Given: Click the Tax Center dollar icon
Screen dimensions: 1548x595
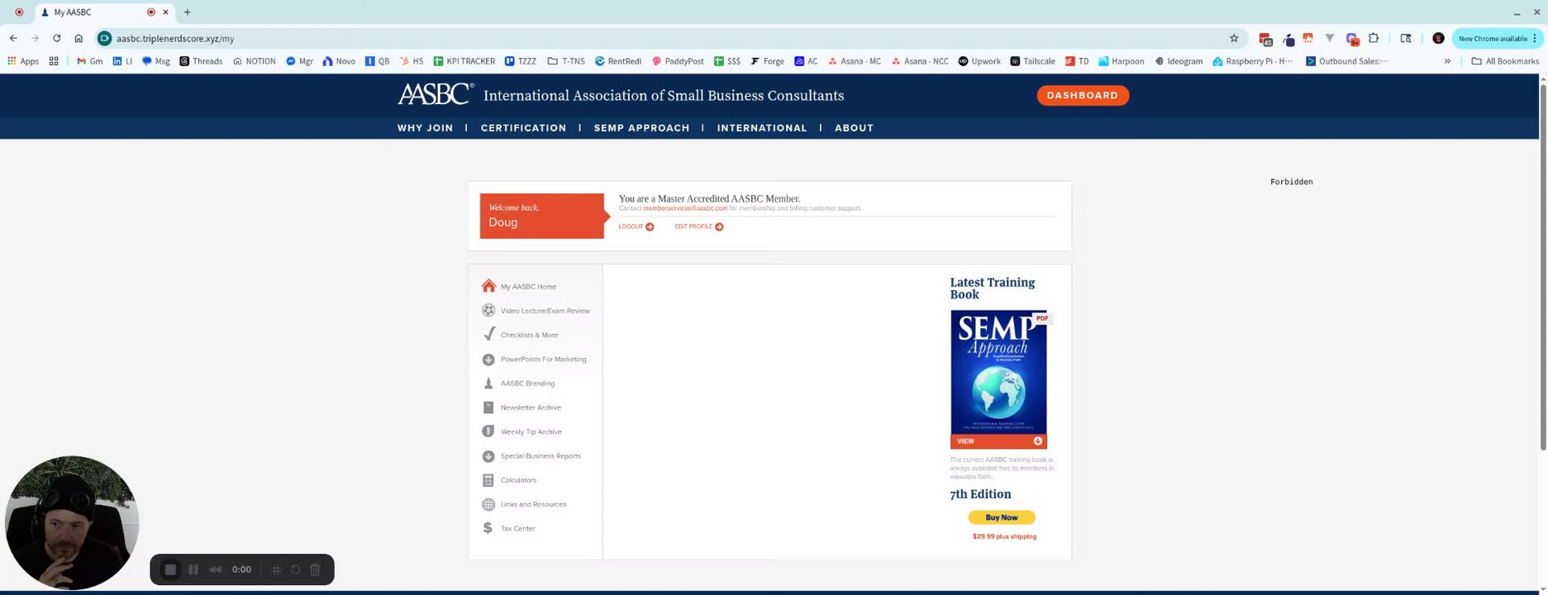Looking at the screenshot, I should (488, 528).
